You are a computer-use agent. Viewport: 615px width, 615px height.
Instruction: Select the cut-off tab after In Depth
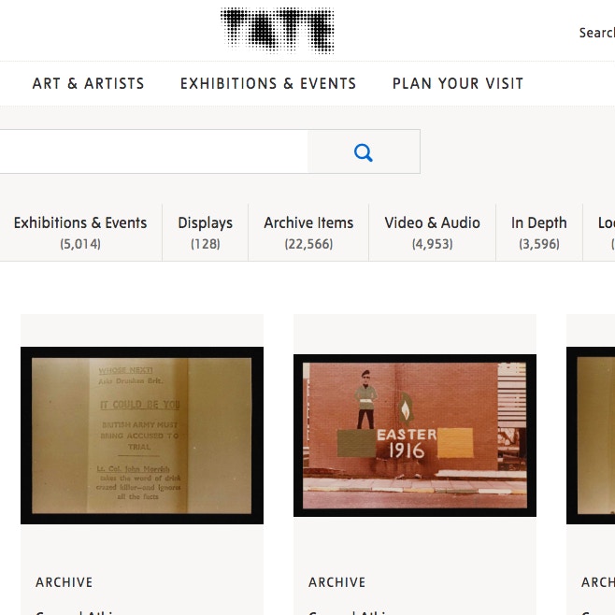(603, 232)
